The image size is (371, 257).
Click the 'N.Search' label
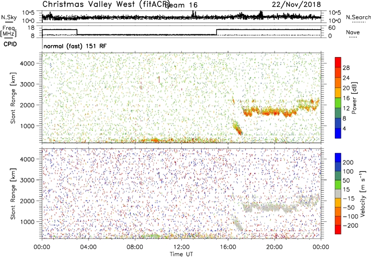(x=358, y=17)
